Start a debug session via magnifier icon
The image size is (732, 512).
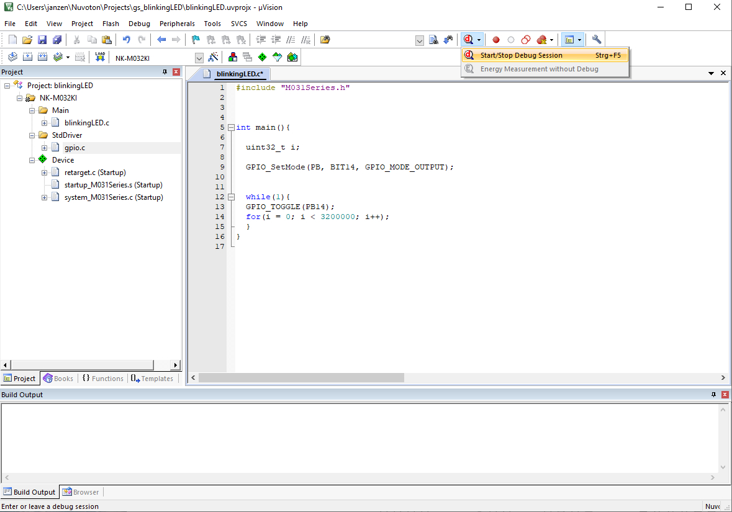[469, 39]
